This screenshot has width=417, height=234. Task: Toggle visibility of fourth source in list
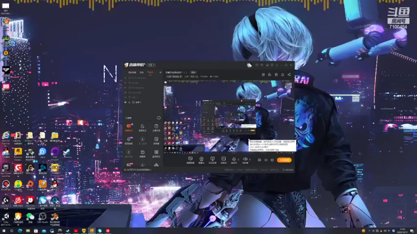(126, 93)
